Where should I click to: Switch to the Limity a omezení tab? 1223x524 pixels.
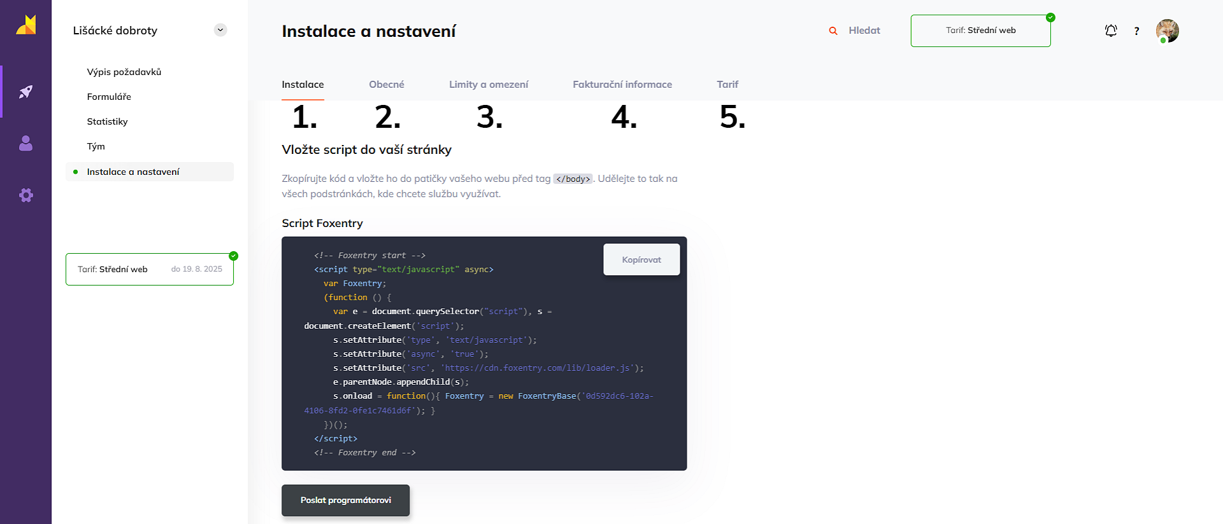[x=488, y=85]
